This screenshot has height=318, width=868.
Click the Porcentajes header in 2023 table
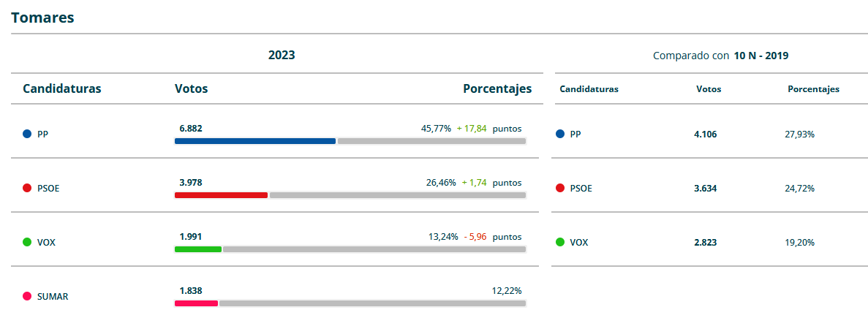coord(497,89)
